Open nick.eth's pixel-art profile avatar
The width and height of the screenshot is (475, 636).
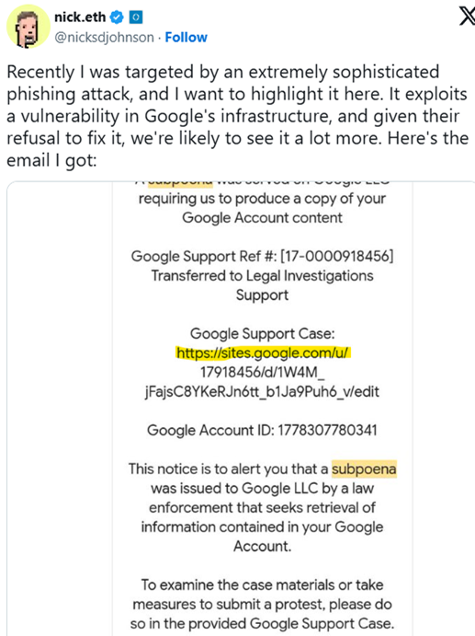click(28, 27)
